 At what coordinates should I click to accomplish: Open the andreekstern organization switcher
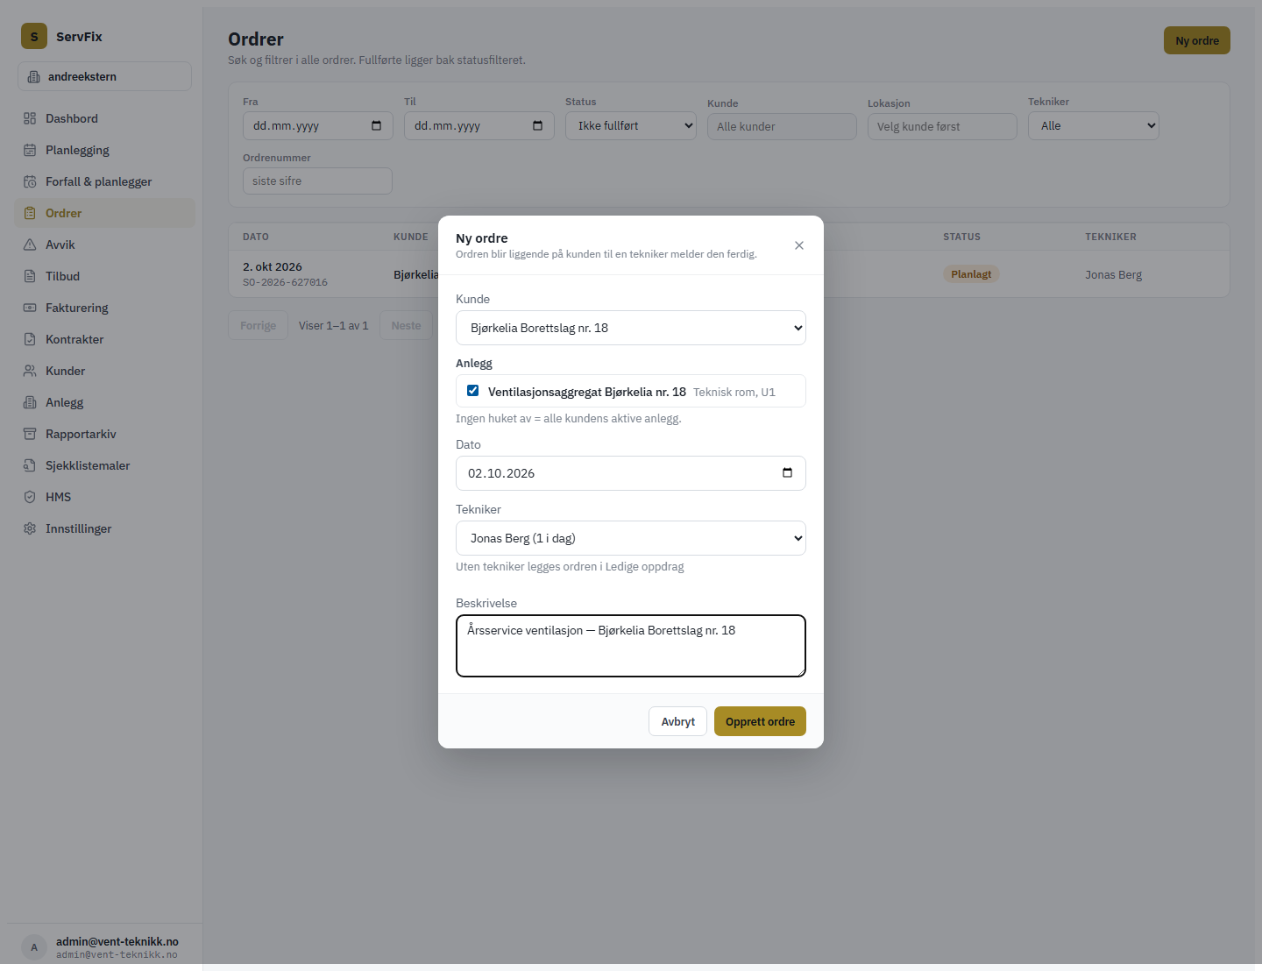click(x=104, y=76)
